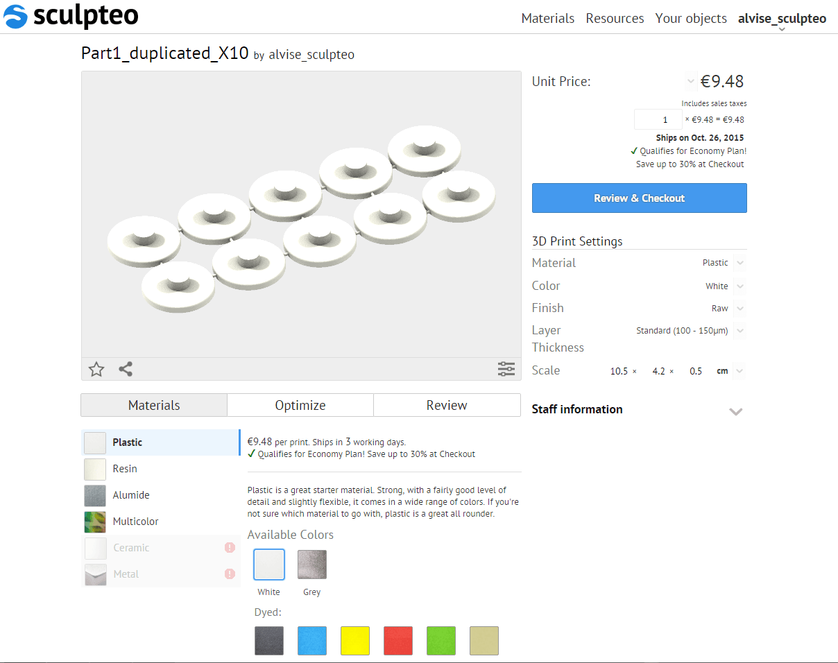838x663 pixels.
Task: Switch to the Optimize tab
Action: [x=300, y=405]
